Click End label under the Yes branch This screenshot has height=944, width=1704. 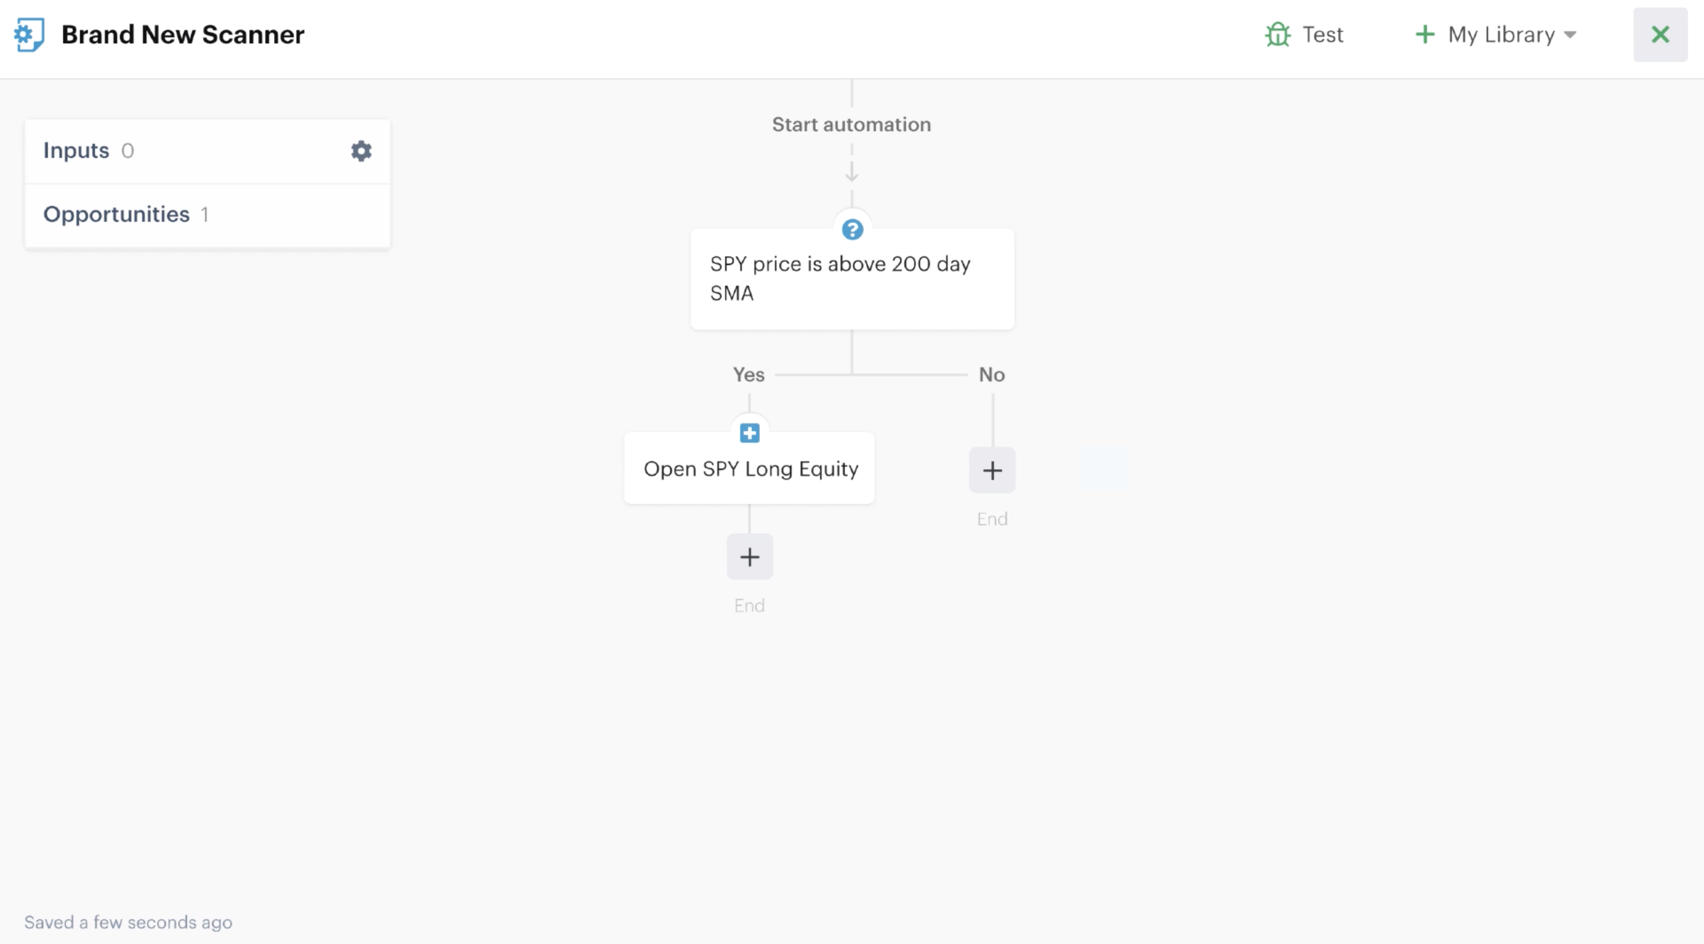click(750, 606)
